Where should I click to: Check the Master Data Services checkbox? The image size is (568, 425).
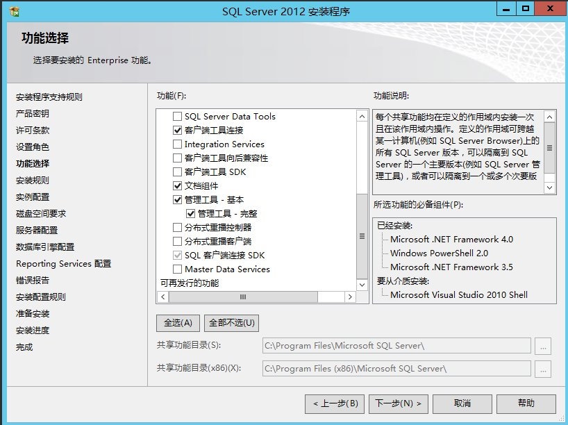click(x=177, y=269)
